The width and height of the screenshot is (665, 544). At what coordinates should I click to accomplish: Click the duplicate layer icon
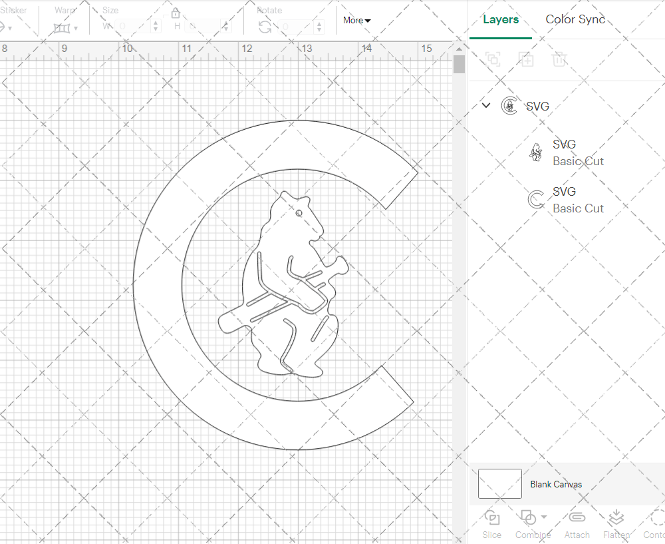click(526, 59)
